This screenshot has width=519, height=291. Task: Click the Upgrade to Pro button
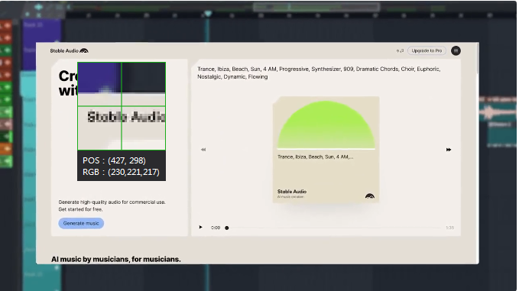(x=427, y=50)
